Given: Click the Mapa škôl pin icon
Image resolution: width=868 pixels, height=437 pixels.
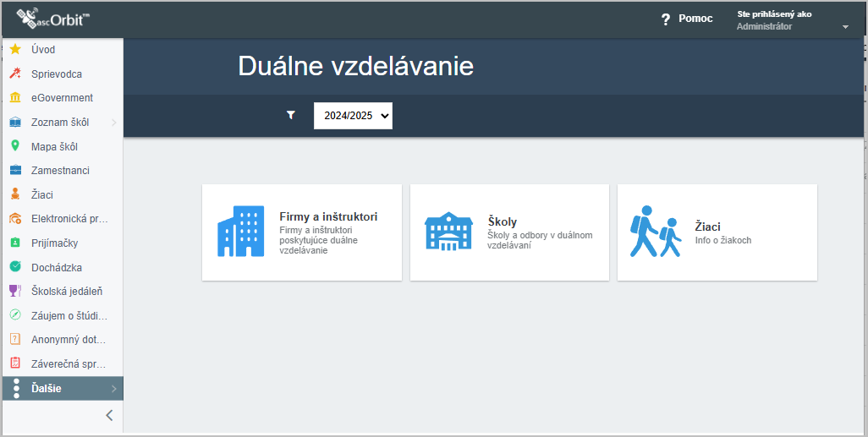Looking at the screenshot, I should [15, 146].
